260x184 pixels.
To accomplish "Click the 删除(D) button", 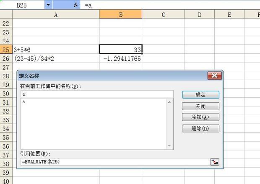I will tap(200, 128).
